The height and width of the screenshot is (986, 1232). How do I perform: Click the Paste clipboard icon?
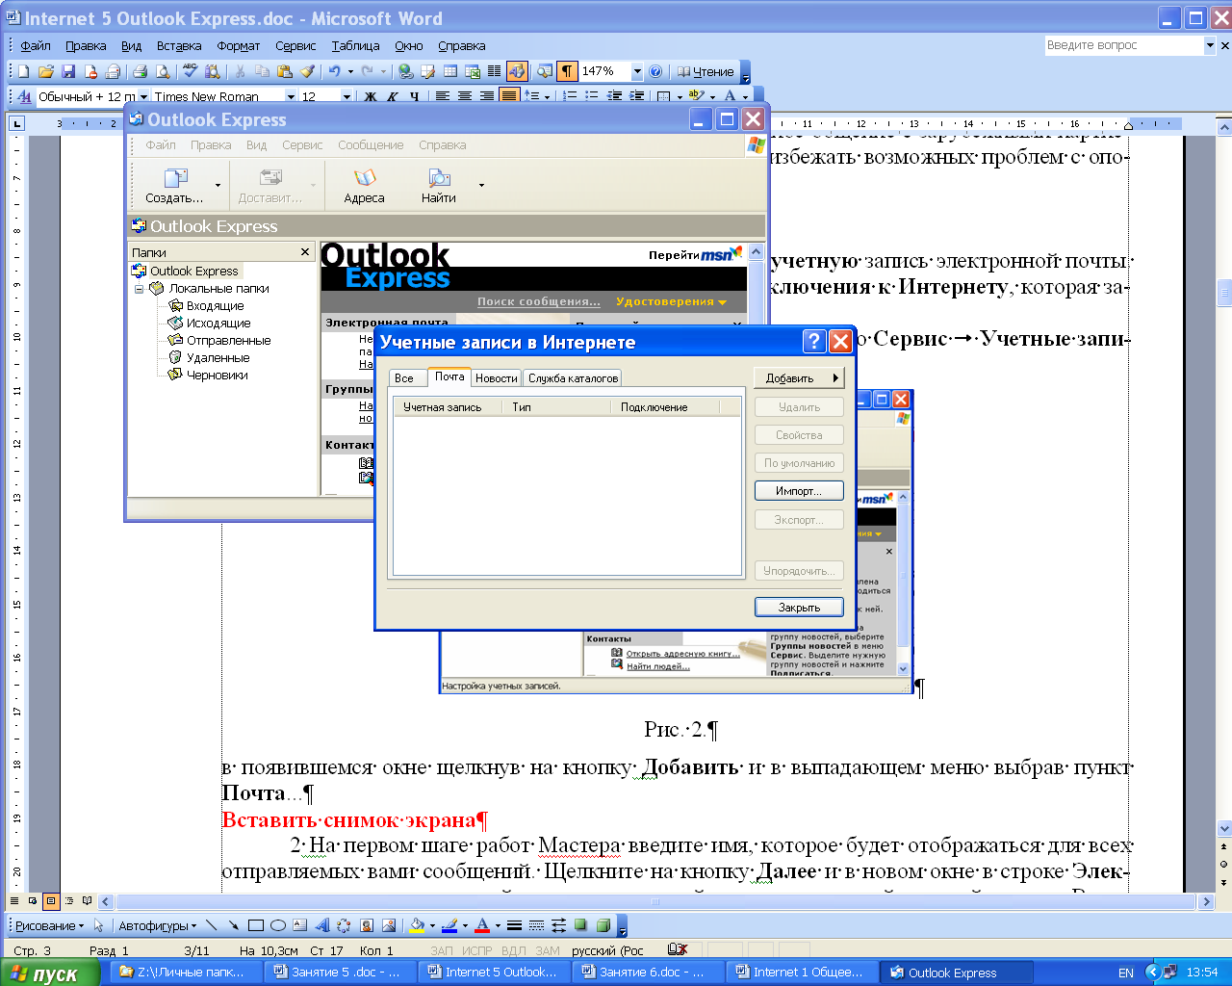285,71
